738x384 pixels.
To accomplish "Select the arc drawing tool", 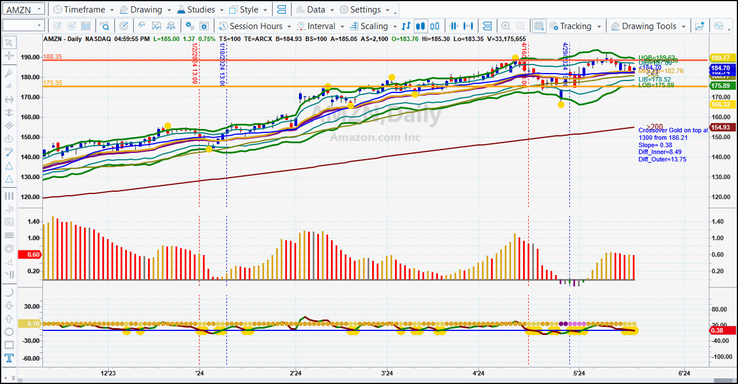I will pyautogui.click(x=9, y=292).
